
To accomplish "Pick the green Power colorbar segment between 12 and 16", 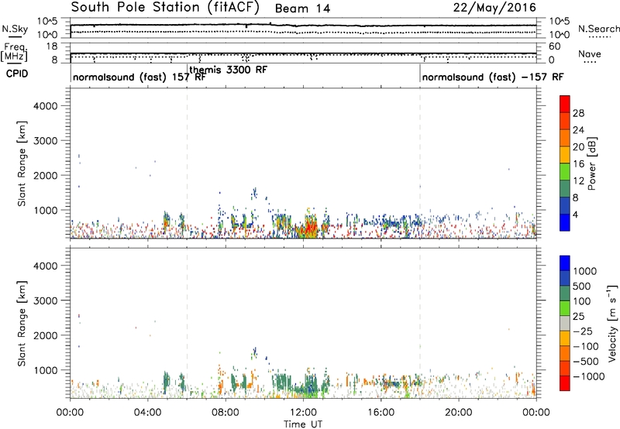I will (565, 171).
